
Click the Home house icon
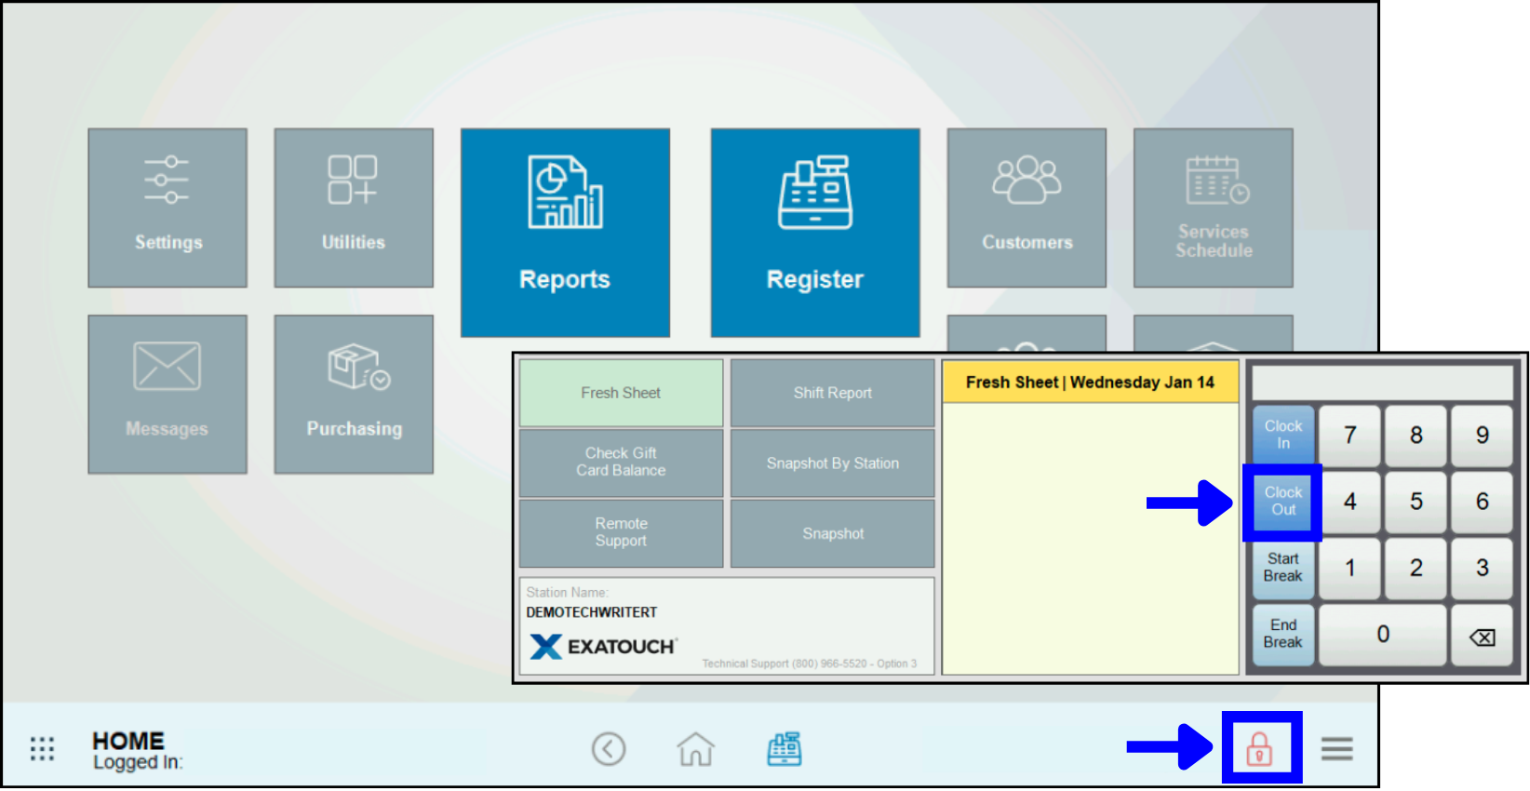pos(695,748)
